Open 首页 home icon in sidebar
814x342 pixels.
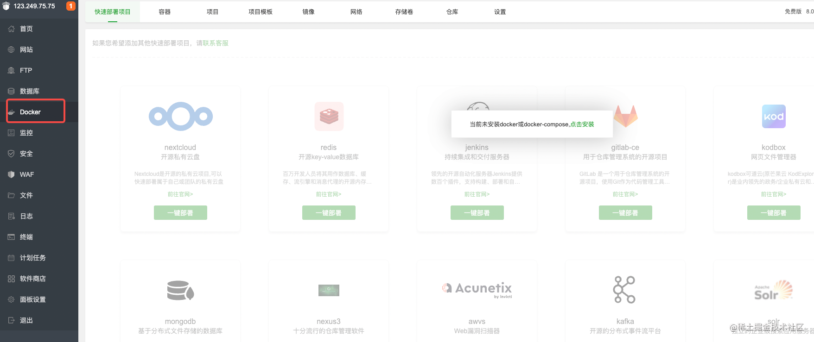(11, 29)
